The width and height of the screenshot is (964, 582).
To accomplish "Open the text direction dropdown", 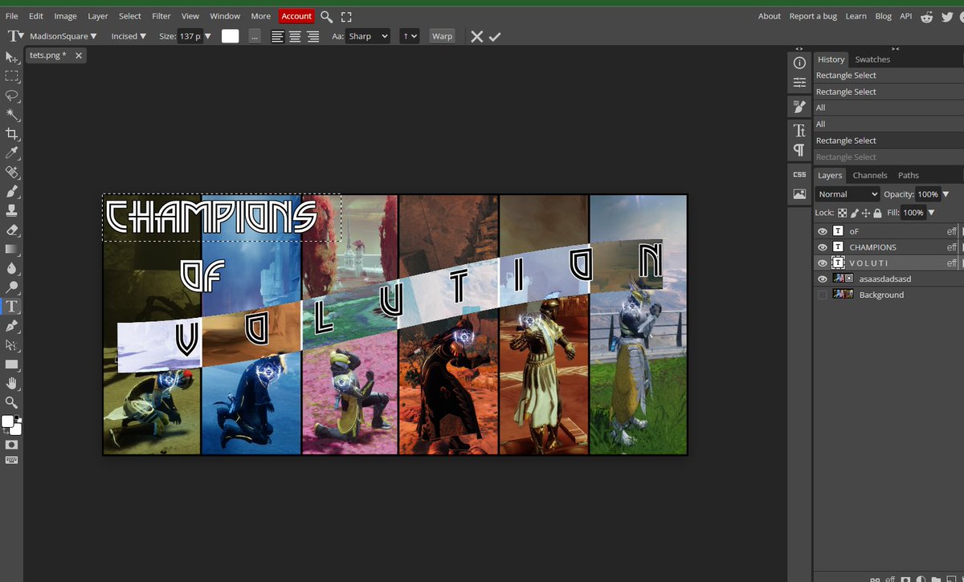I will click(409, 36).
